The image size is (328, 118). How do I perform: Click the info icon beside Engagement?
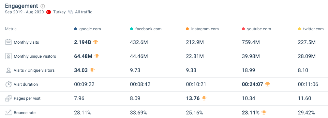pos(43,6)
